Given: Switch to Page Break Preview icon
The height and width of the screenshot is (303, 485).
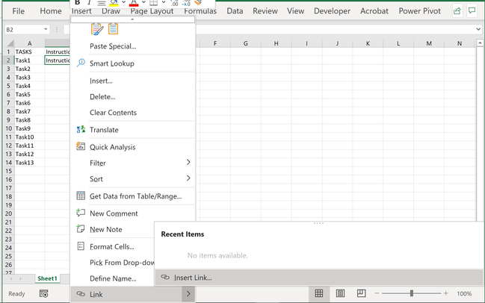Looking at the screenshot, I should [361, 293].
